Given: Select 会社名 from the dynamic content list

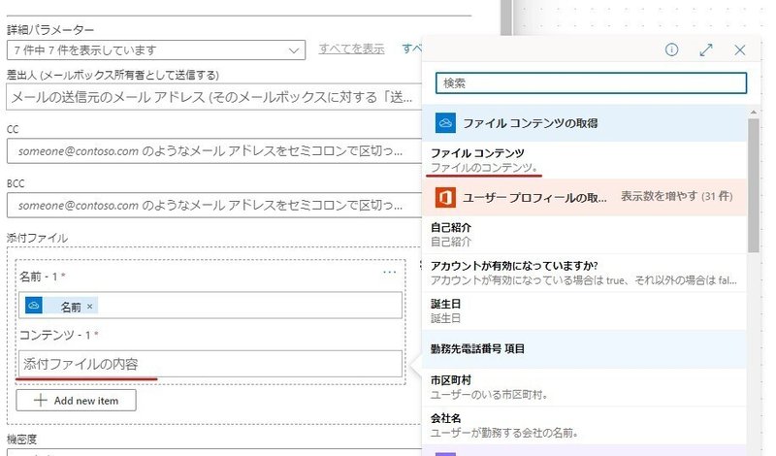Looking at the screenshot, I should 584,425.
